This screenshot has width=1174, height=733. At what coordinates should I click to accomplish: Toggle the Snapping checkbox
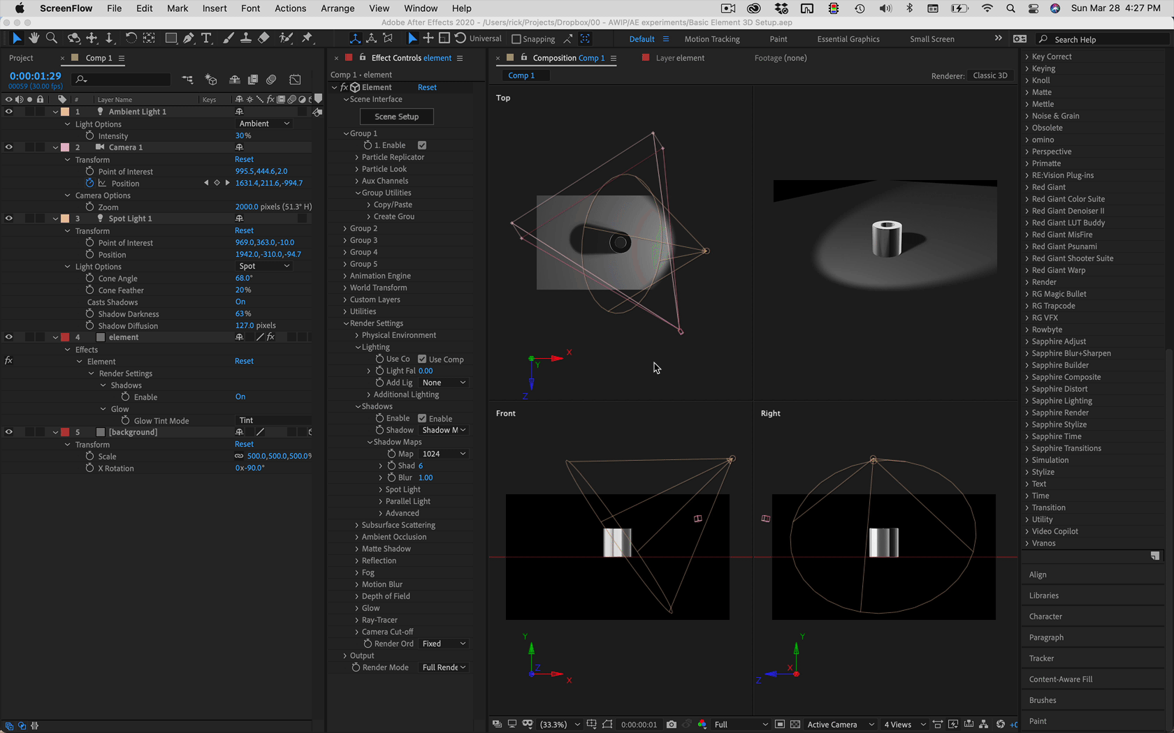[x=516, y=39]
